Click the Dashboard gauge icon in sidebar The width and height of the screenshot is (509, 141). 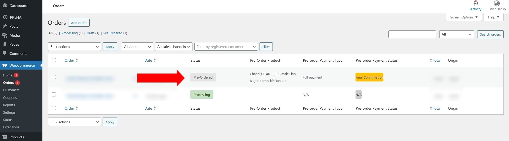5,6
